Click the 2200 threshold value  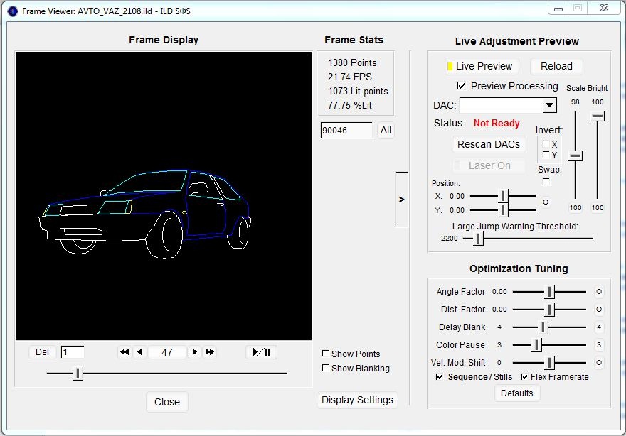[x=449, y=239]
